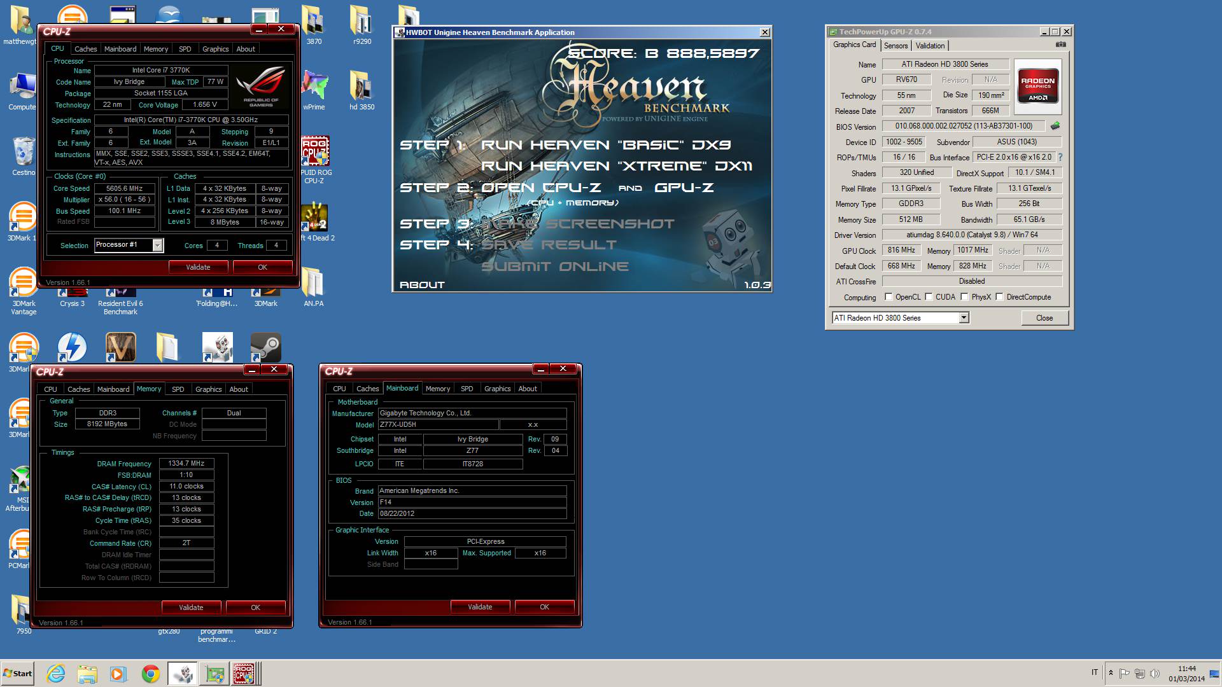The height and width of the screenshot is (687, 1222).
Task: Show hidden tray icons arrow
Action: tap(1111, 673)
